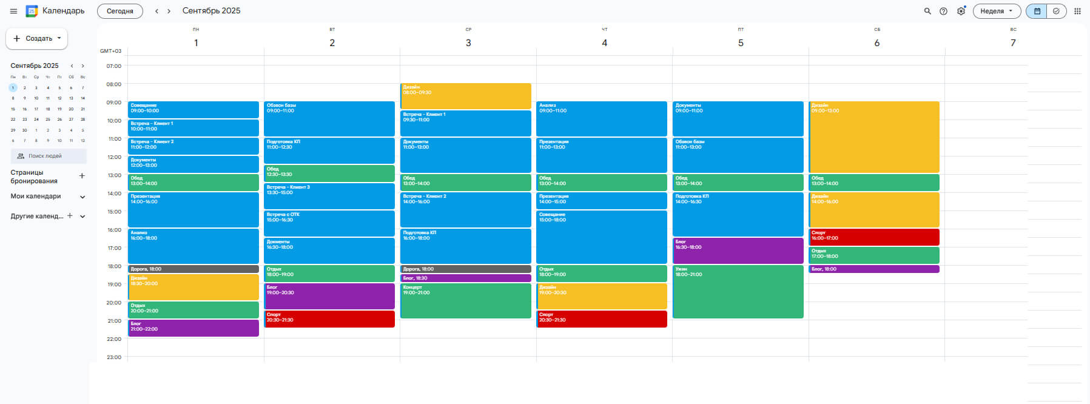This screenshot has width=1090, height=404.
Task: Open the Создать dropdown button
Action: coord(36,38)
